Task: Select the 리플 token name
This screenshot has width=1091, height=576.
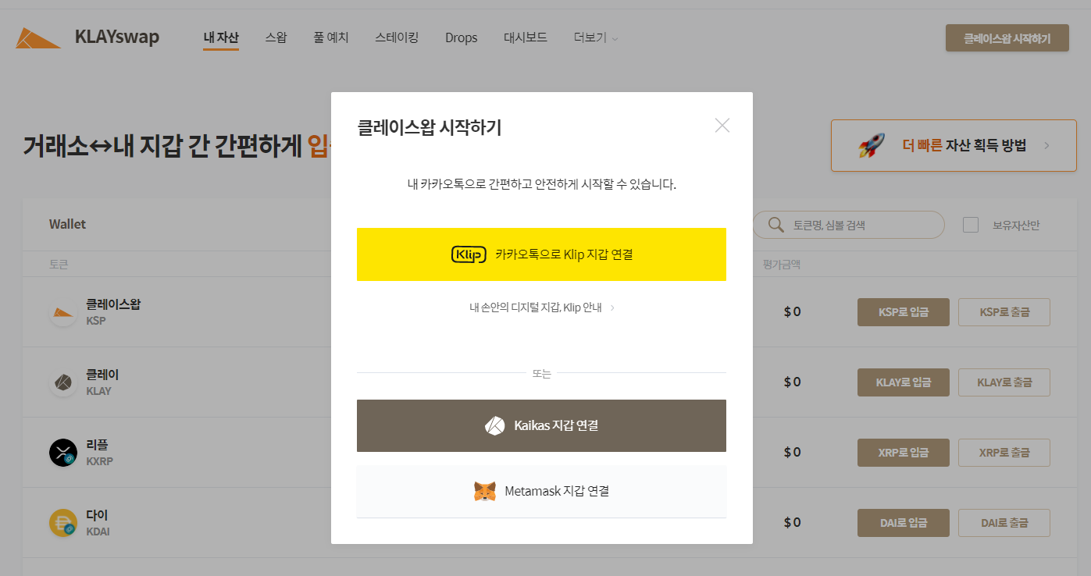Action: (97, 445)
